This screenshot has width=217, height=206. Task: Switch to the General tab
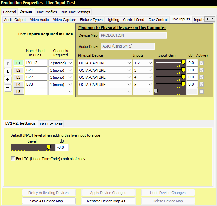click(x=9, y=12)
